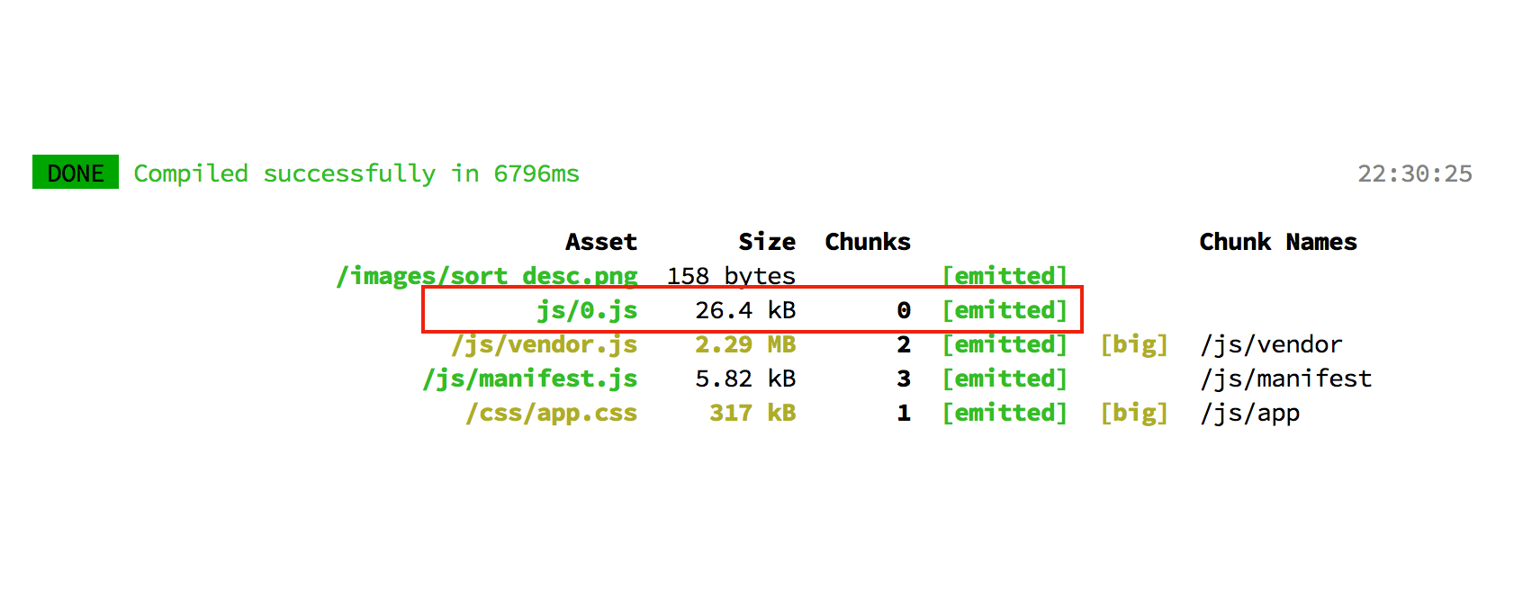This screenshot has width=1514, height=597.
Task: Click [emitted] in the vendor.js row
Action: click(x=1005, y=344)
